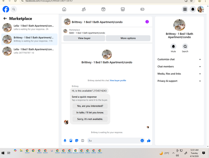Click the message text input field
This screenshot has width=209, height=158.
114,140
